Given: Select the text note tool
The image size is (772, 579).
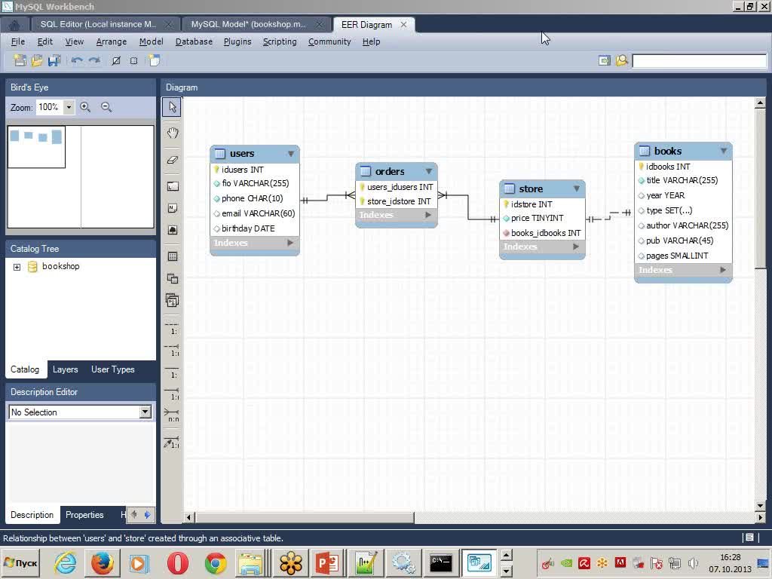Looking at the screenshot, I should 173,208.
